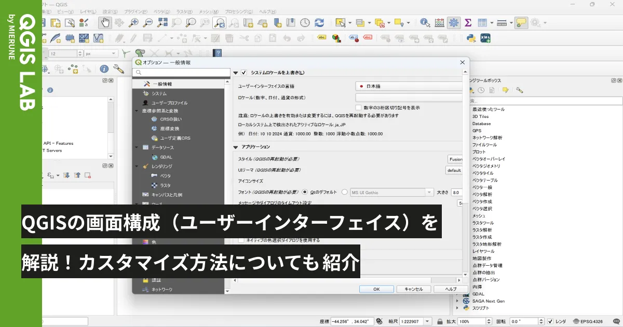Select the Qt default font radio button
Screen dimensions: 623x327
[x=305, y=192]
